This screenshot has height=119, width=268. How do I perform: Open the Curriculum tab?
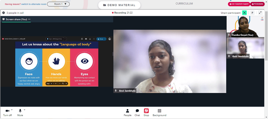click(x=184, y=3)
